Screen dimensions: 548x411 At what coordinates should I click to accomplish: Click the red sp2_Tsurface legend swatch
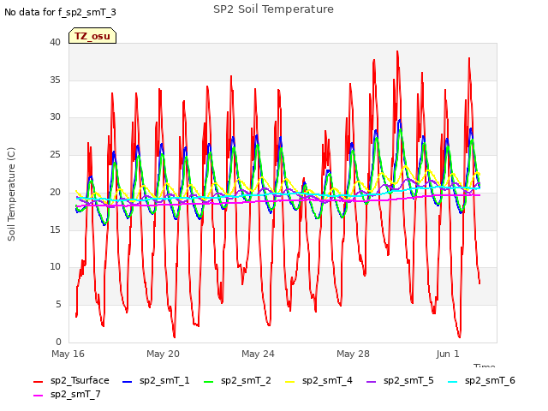coord(38,382)
